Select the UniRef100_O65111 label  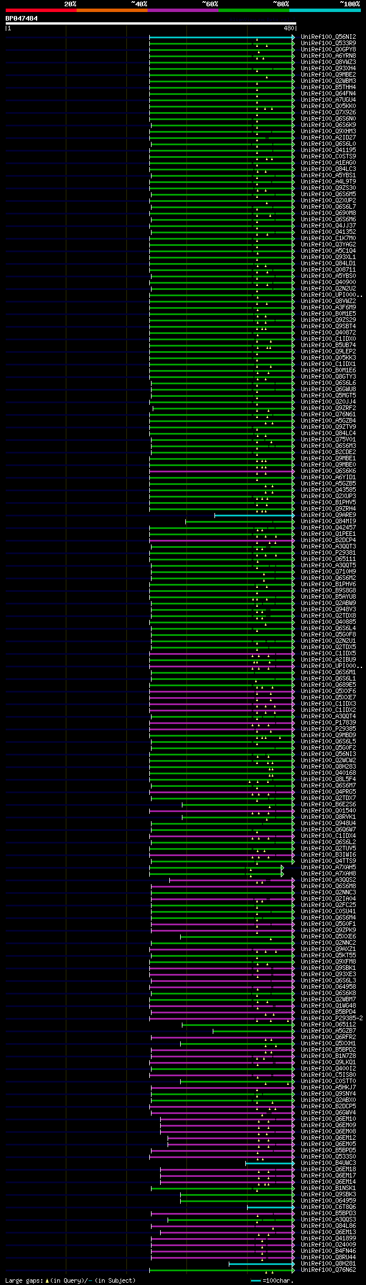[328, 559]
